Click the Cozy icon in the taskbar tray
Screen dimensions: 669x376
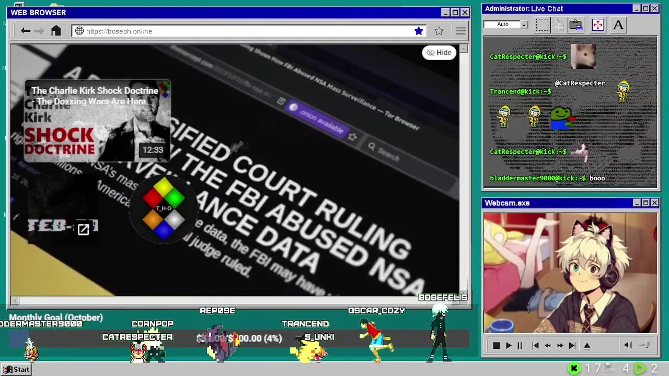tap(609, 368)
